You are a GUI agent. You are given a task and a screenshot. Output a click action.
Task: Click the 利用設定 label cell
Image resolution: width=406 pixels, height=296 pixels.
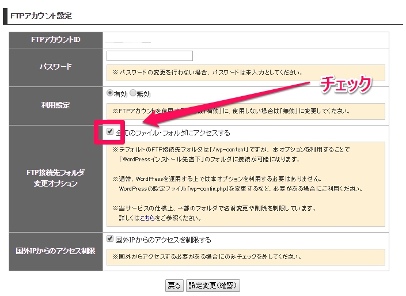point(56,106)
